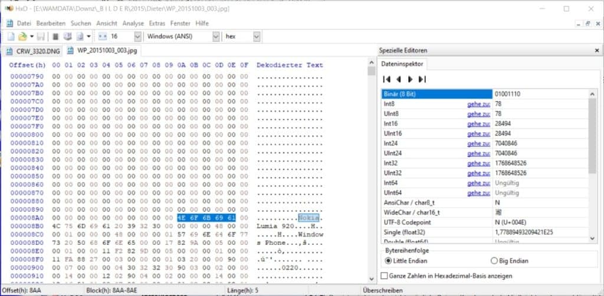Open the Extras menu
604x296 pixels.
(157, 24)
